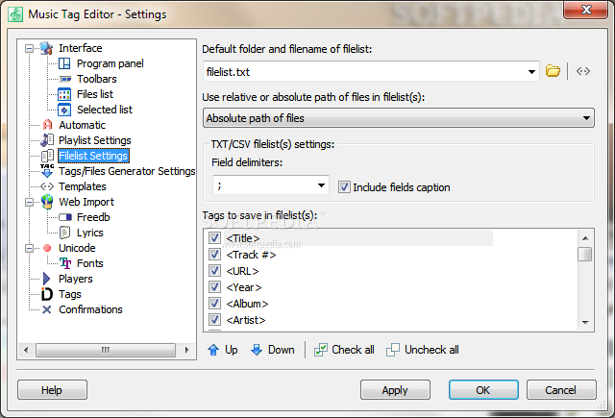The image size is (615, 418).
Task: Click the blue Up arrow icon
Action: point(213,350)
